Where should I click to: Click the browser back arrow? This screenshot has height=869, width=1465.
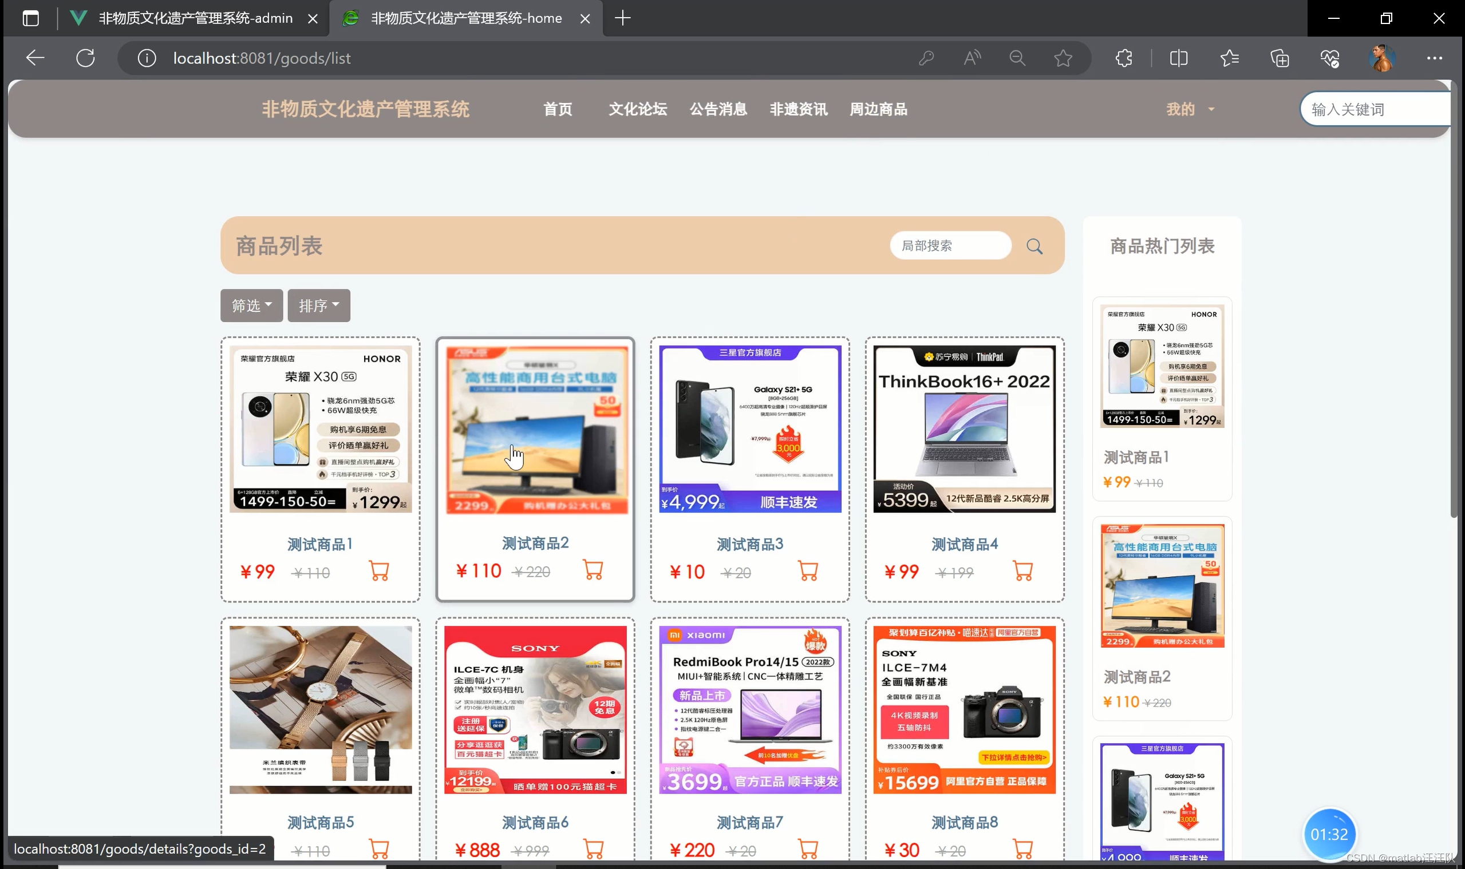pos(35,58)
